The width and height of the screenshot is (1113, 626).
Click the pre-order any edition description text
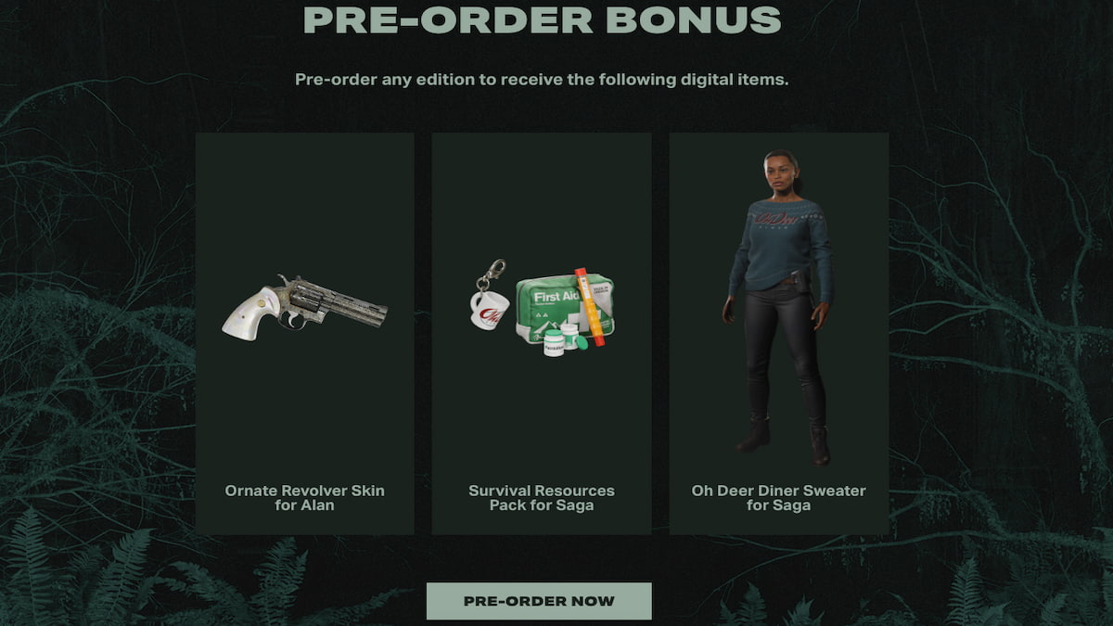(x=542, y=80)
